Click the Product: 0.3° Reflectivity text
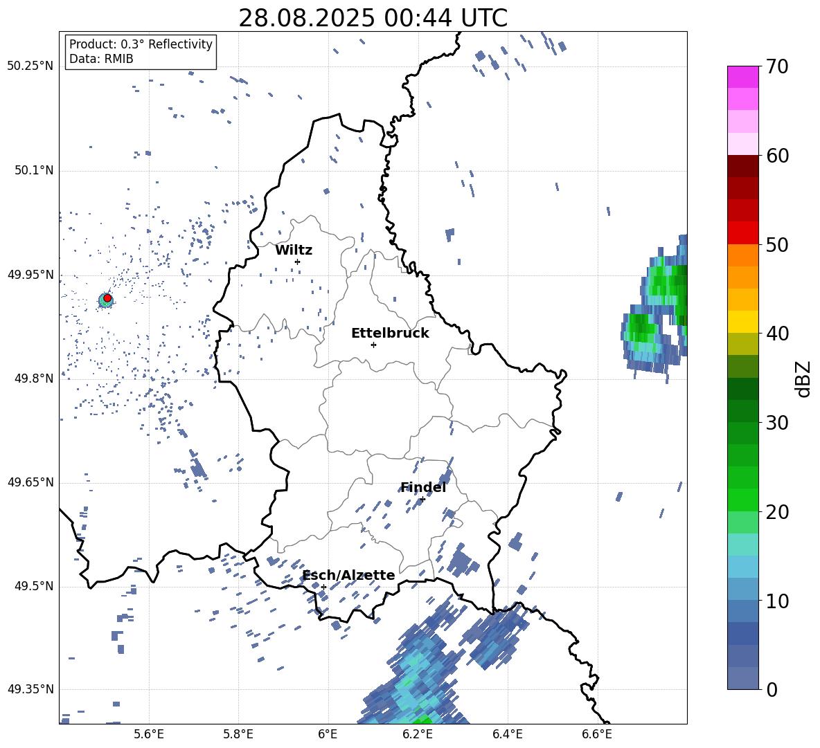The width and height of the screenshot is (820, 748). click(141, 44)
